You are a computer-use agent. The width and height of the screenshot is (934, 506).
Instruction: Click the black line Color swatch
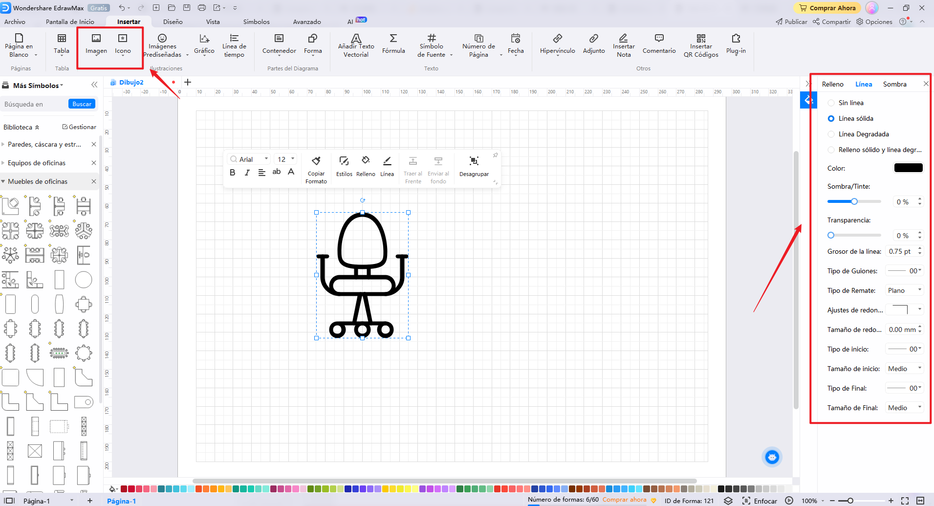[908, 168]
